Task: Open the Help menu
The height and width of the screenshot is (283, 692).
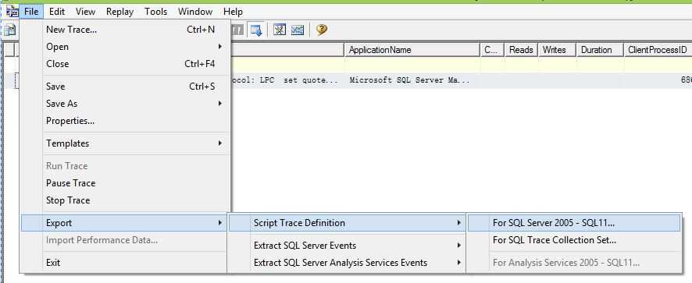Action: tap(233, 12)
